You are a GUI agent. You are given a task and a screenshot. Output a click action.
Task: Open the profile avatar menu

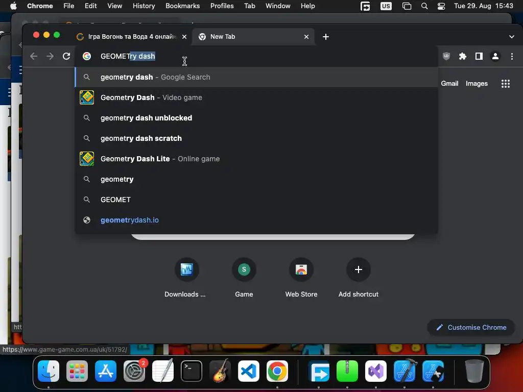(x=495, y=56)
